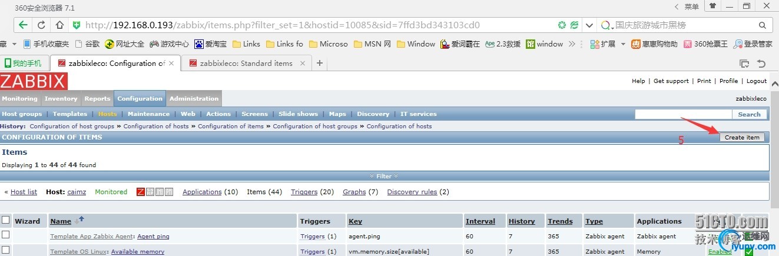Image resolution: width=779 pixels, height=256 pixels.
Task: Show more bookmarks with the double chevron
Action: tap(571, 44)
